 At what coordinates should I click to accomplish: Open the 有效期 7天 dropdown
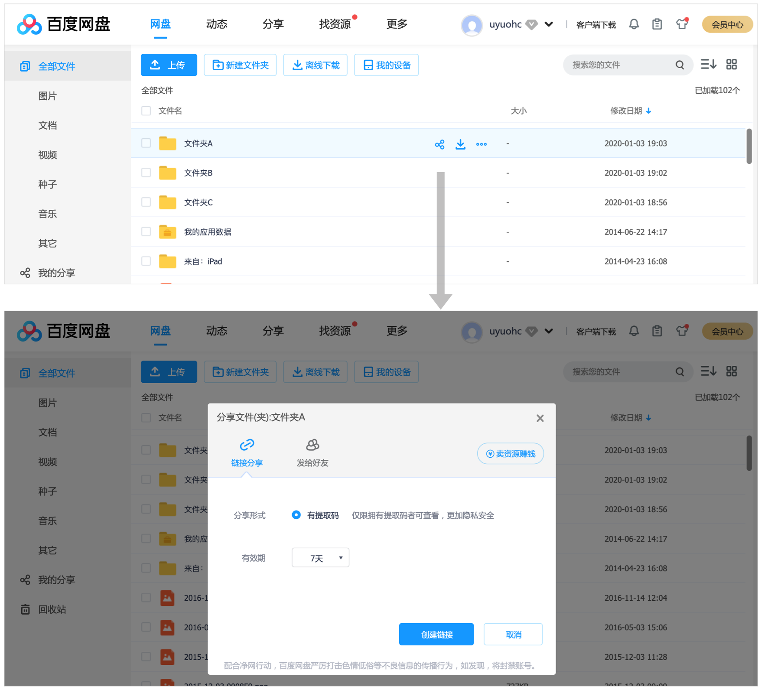tap(320, 558)
